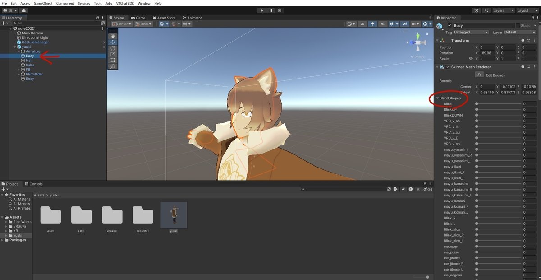Viewport: 541px width, 280px height.
Task: Toggle hidden packages count in Project panel
Action: pos(428,189)
